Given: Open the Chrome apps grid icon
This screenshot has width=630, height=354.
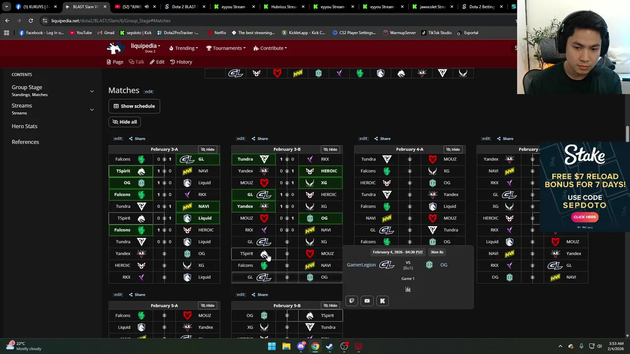Looking at the screenshot, I should pyautogui.click(x=6, y=33).
